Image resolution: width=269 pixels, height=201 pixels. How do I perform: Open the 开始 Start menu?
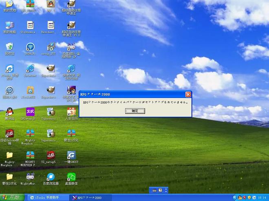12,198
